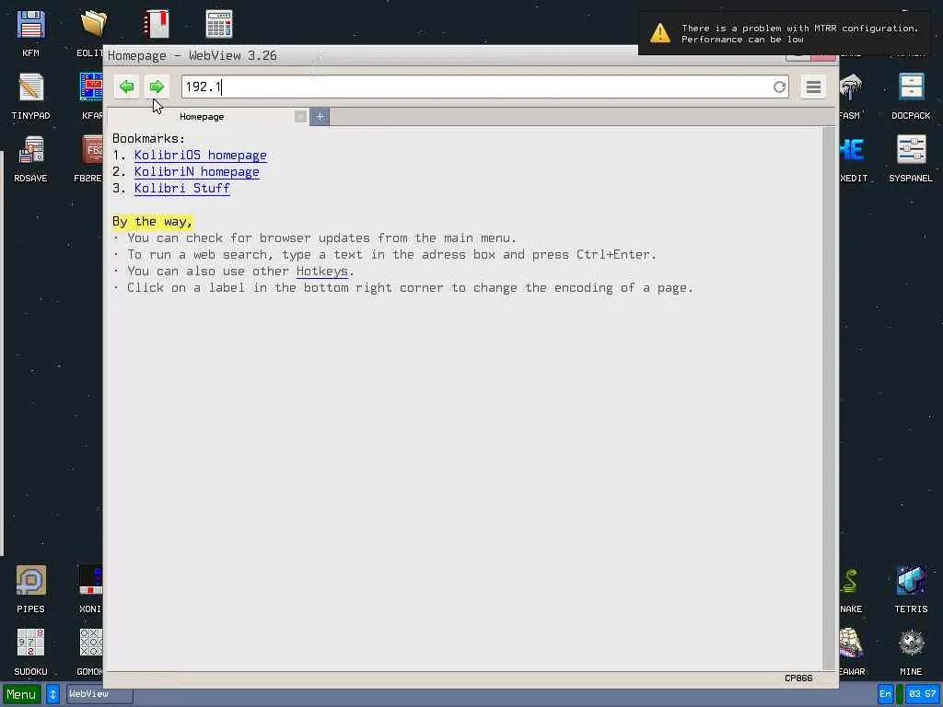This screenshot has height=707, width=943.
Task: Switch keyboard layout via En indicator
Action: click(885, 694)
